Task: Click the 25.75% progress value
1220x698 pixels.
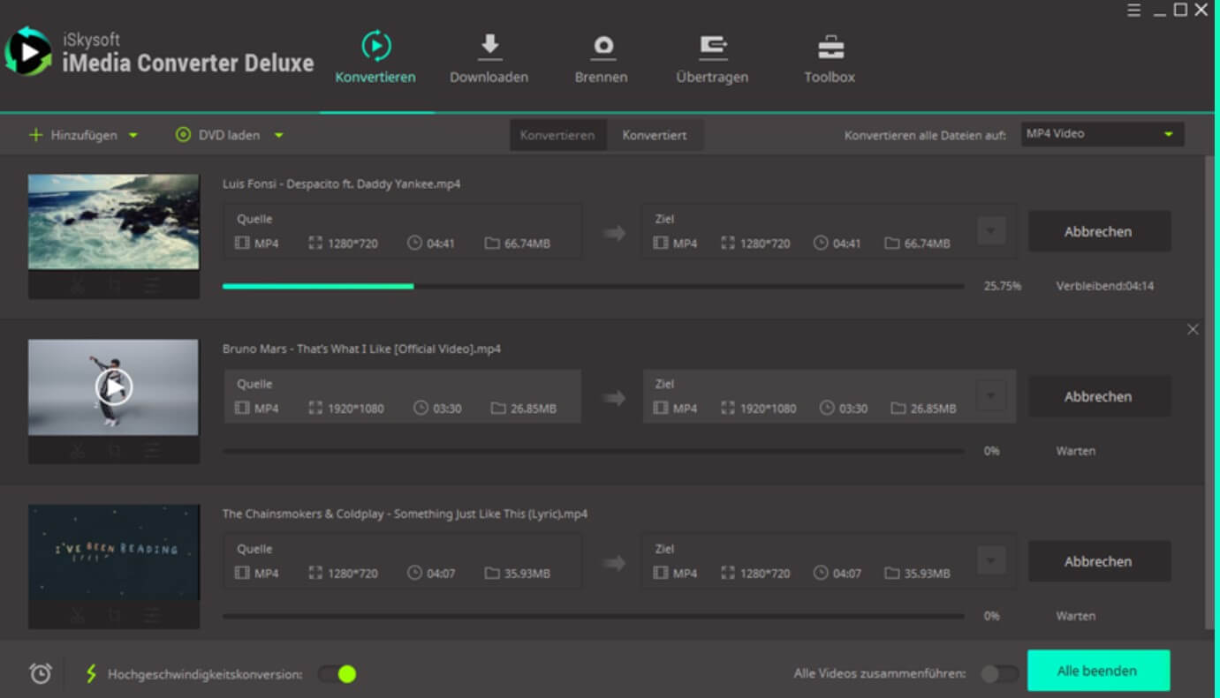Action: [x=1003, y=286]
